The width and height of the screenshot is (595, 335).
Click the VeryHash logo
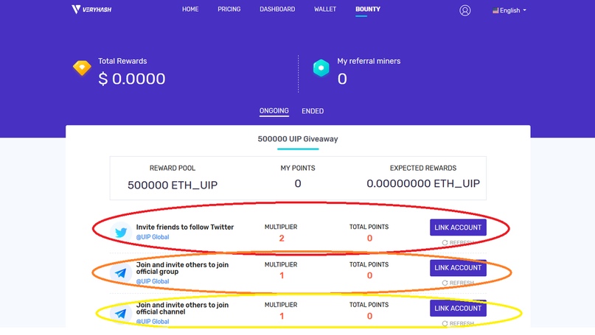tap(91, 10)
